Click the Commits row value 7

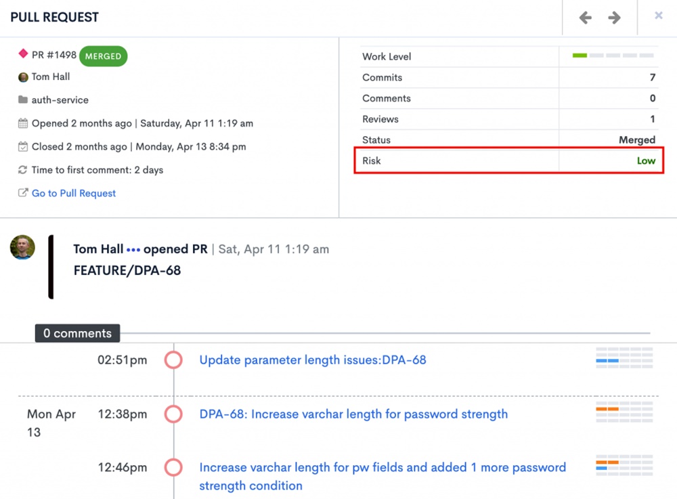tap(653, 78)
